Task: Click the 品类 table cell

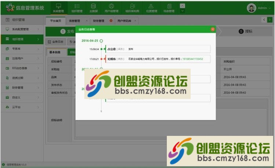Action: point(60,77)
